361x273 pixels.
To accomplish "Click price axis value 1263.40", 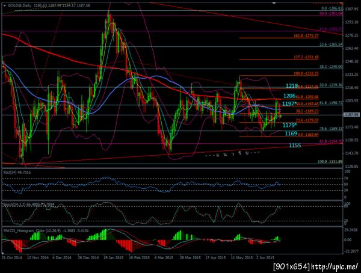I will pos(351,48).
